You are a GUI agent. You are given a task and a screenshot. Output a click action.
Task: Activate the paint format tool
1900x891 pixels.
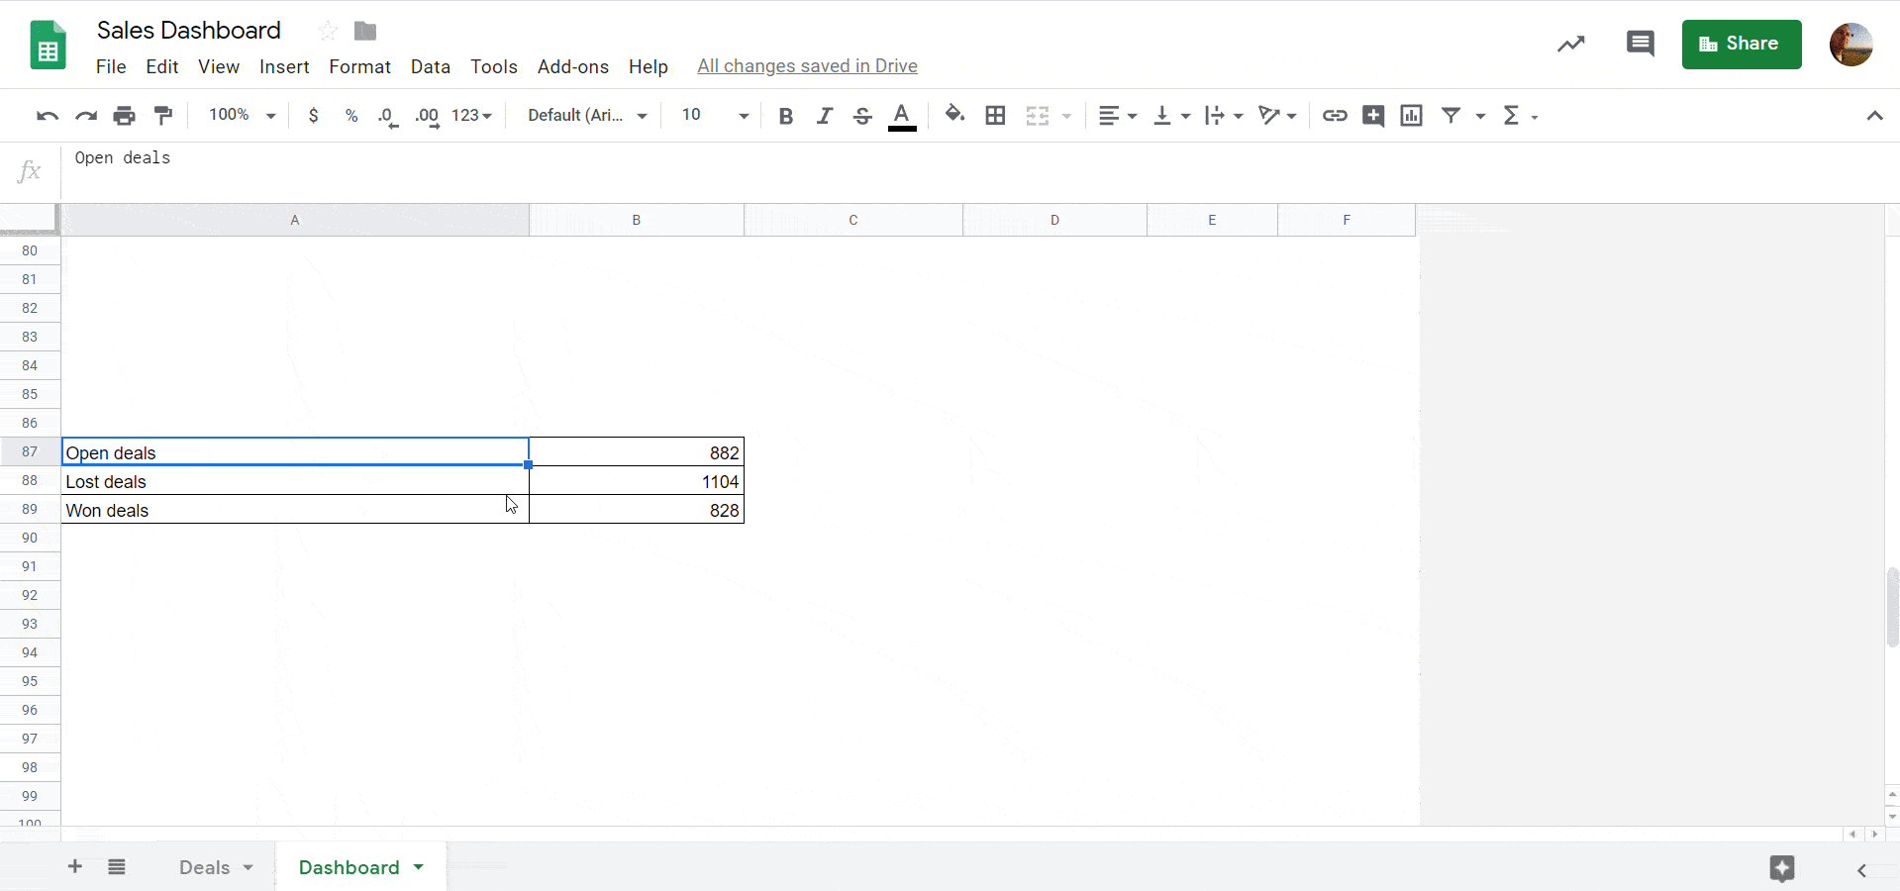coord(163,116)
